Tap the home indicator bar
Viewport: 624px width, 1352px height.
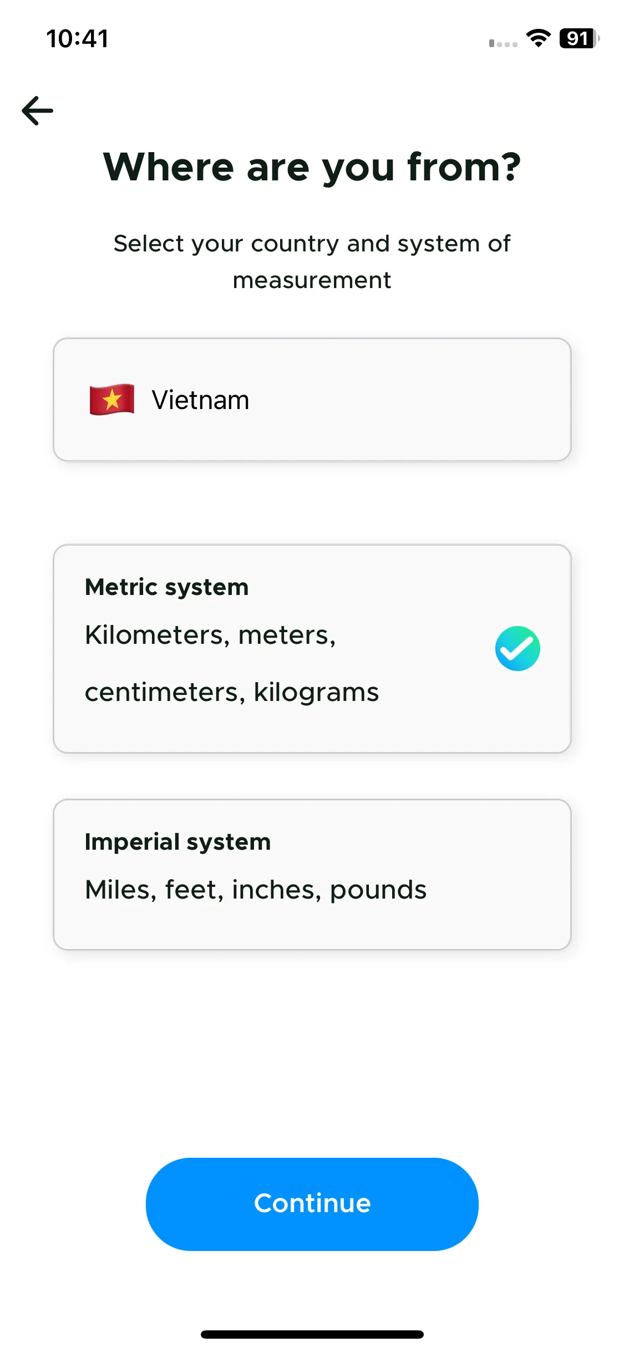(312, 1334)
